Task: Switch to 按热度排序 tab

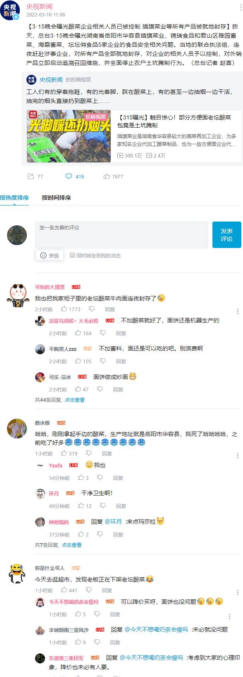Action: (x=14, y=198)
